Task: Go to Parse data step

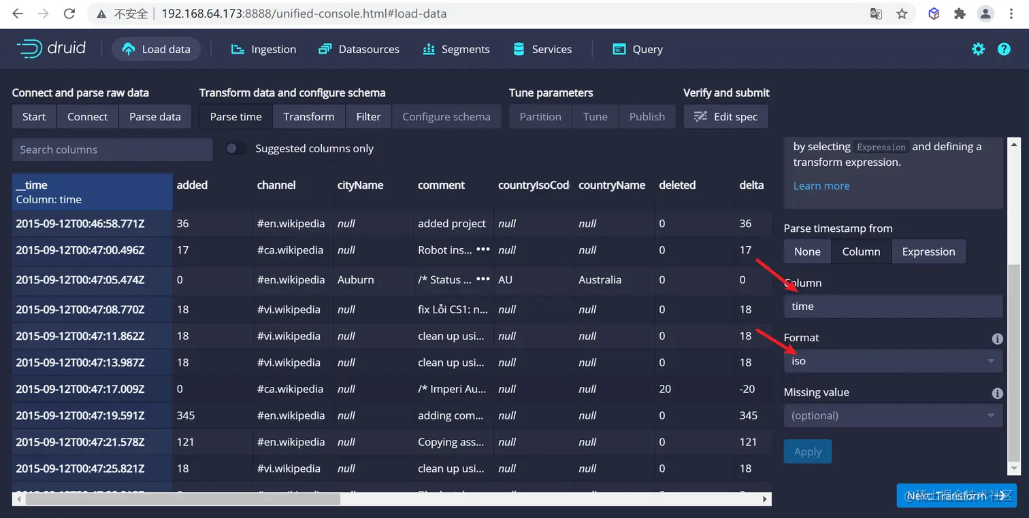Action: point(155,116)
